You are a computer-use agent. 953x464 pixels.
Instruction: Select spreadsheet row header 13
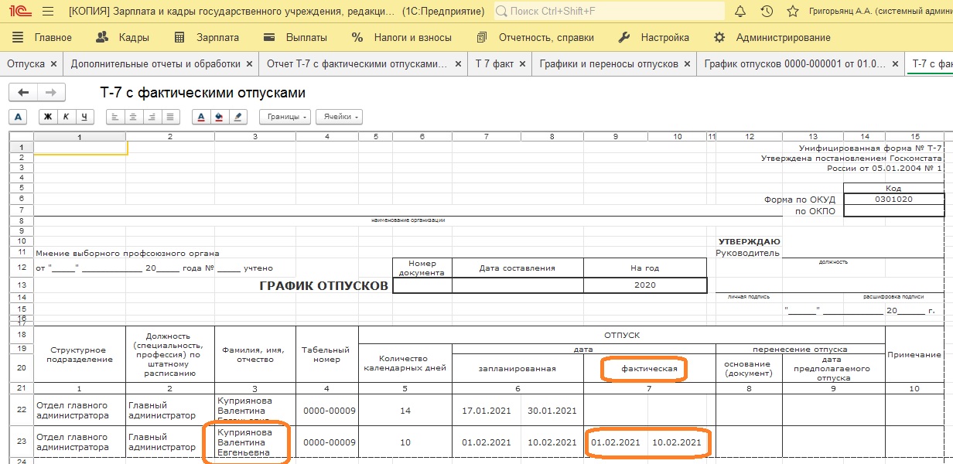(21, 285)
